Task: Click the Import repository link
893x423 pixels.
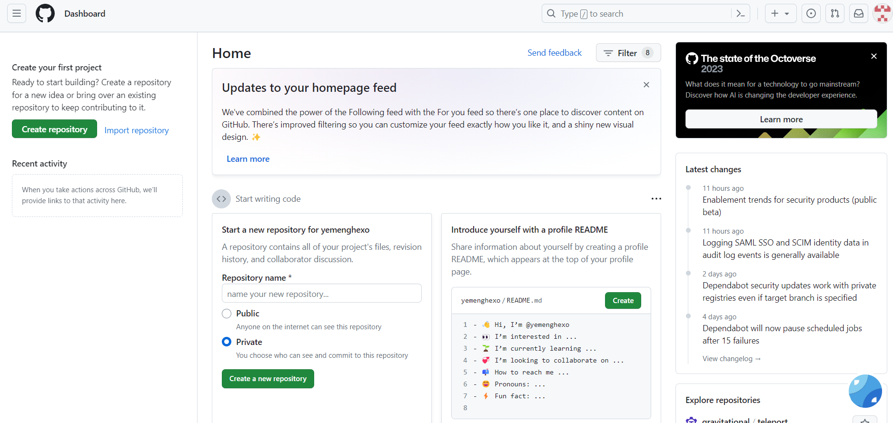Action: click(x=137, y=130)
